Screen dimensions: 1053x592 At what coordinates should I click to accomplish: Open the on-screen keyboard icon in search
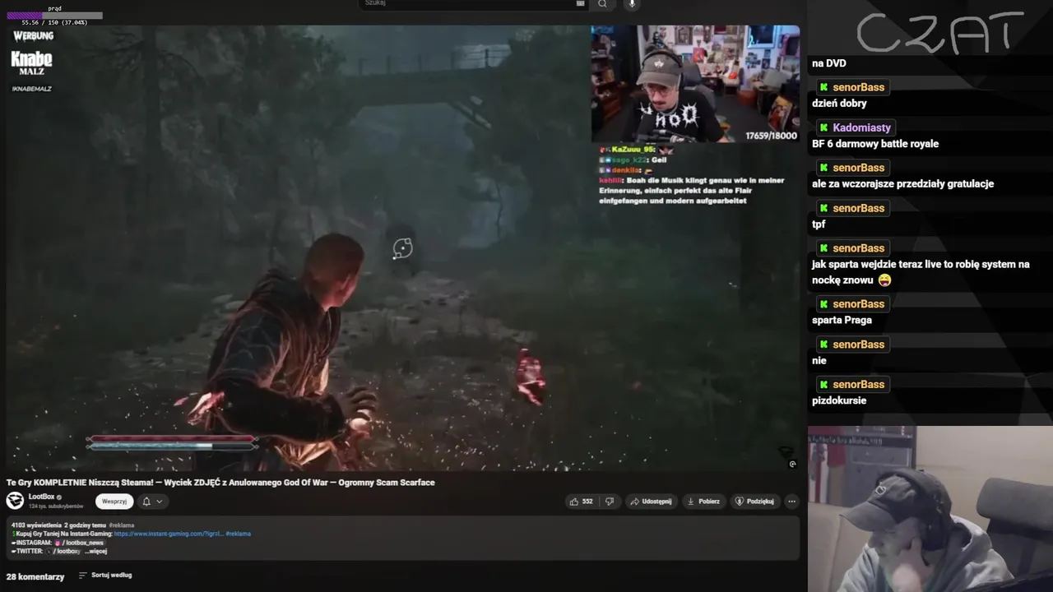pyautogui.click(x=580, y=3)
